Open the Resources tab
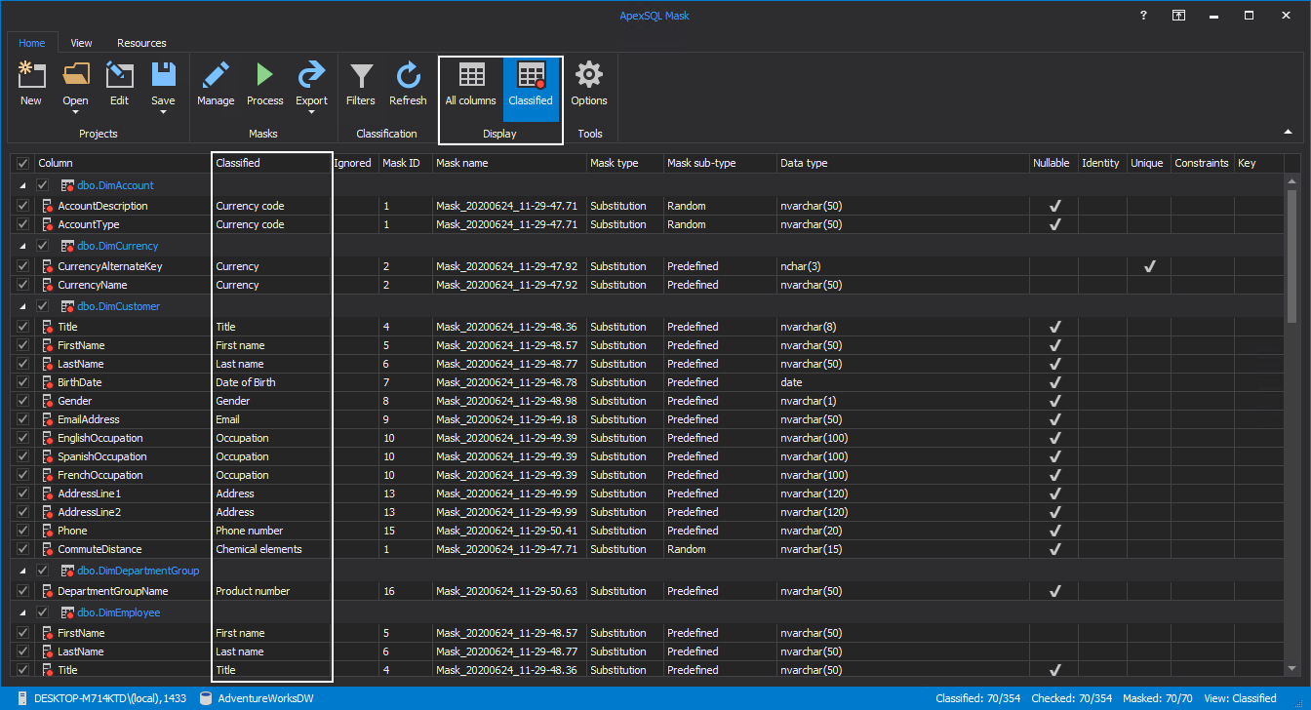Viewport: 1311px width, 710px height. click(141, 43)
